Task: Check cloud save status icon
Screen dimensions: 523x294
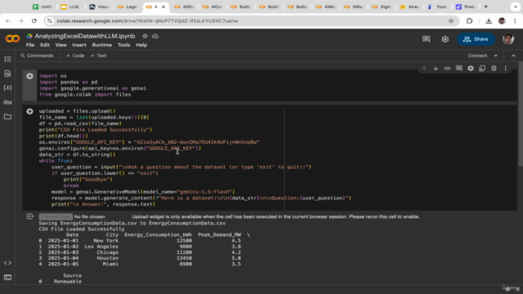Action: [x=155, y=36]
